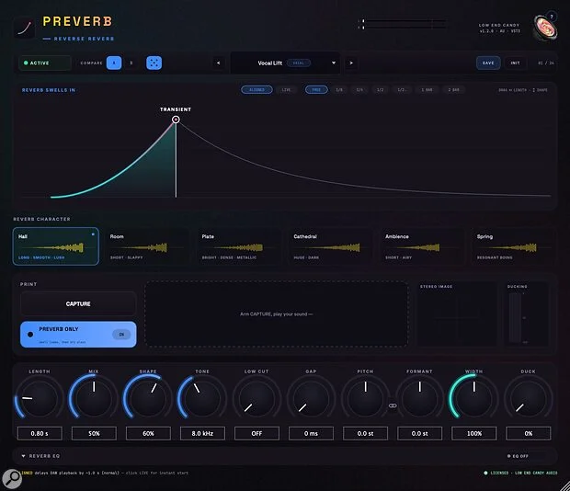570x491 pixels.
Task: Click the WIDTH knob
Action: (x=474, y=398)
